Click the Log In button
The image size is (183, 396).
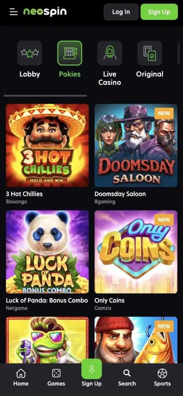point(121,12)
